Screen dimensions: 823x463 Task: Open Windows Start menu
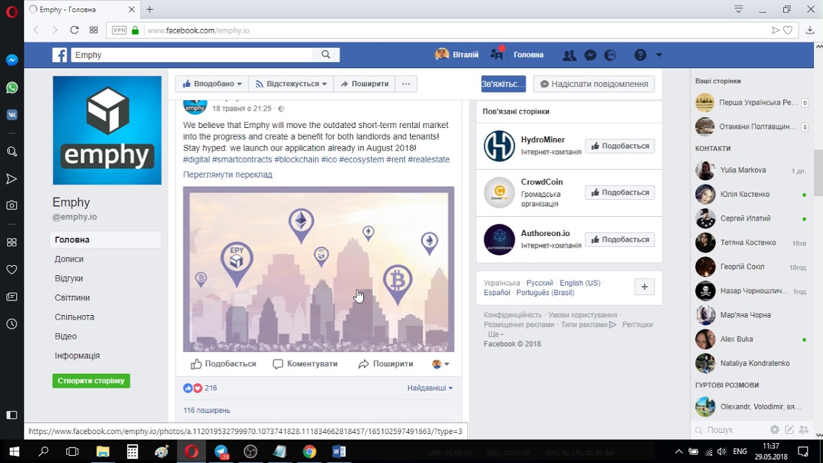14,451
